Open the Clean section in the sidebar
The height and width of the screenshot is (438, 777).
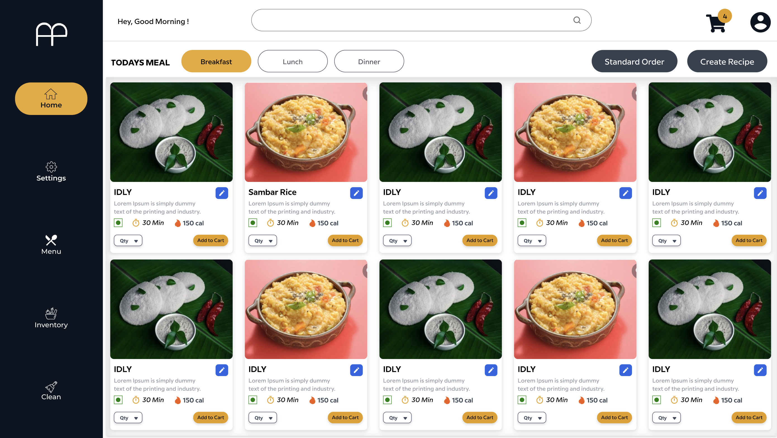pos(51,391)
